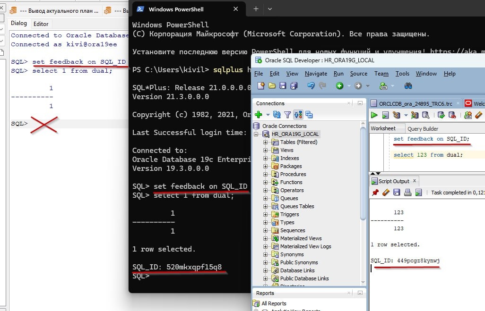Open the File menu in SQL Developer
The width and height of the screenshot is (485, 311).
(258, 74)
